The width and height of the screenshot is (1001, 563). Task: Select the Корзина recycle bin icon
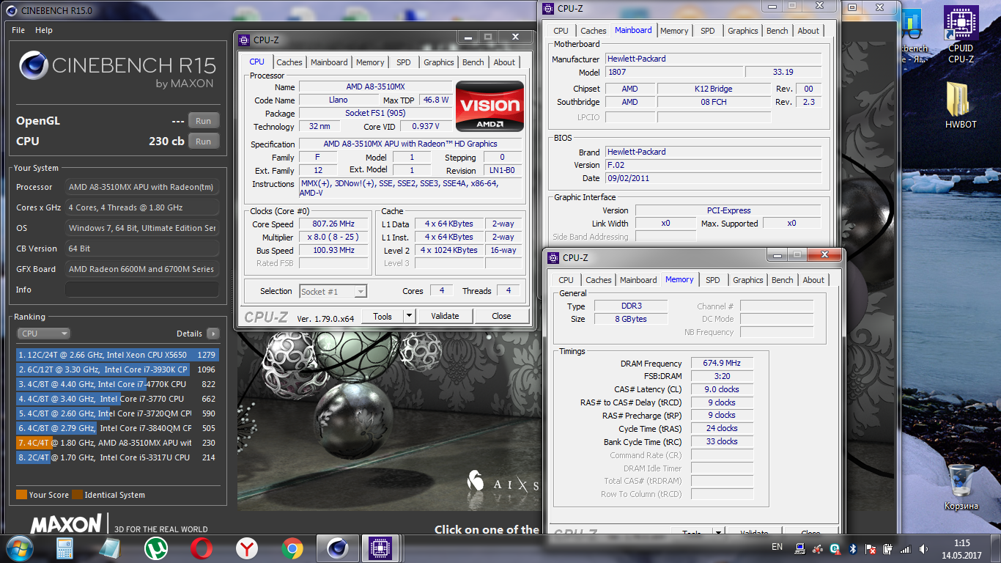coord(961,487)
